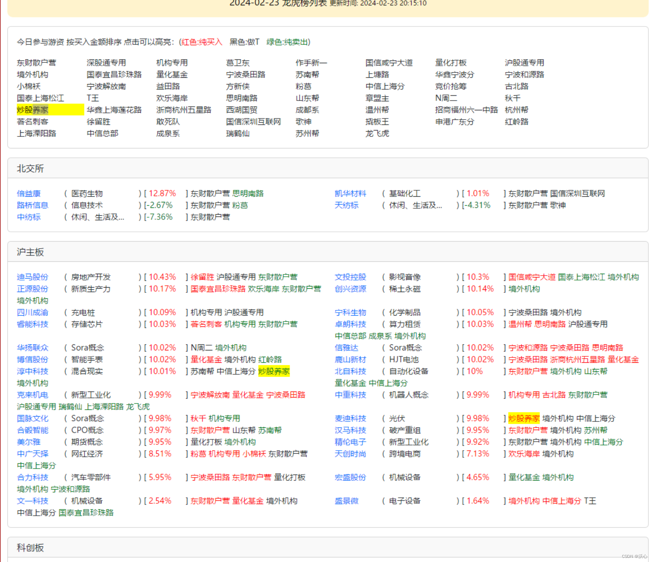The height and width of the screenshot is (562, 653).
Task: Open stock 国脉文化
Action: click(33, 418)
